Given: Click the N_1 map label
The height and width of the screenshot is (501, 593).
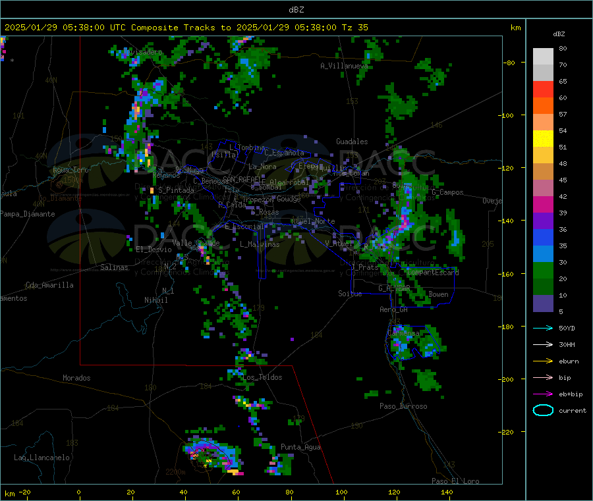Looking at the screenshot, I should (x=168, y=291).
